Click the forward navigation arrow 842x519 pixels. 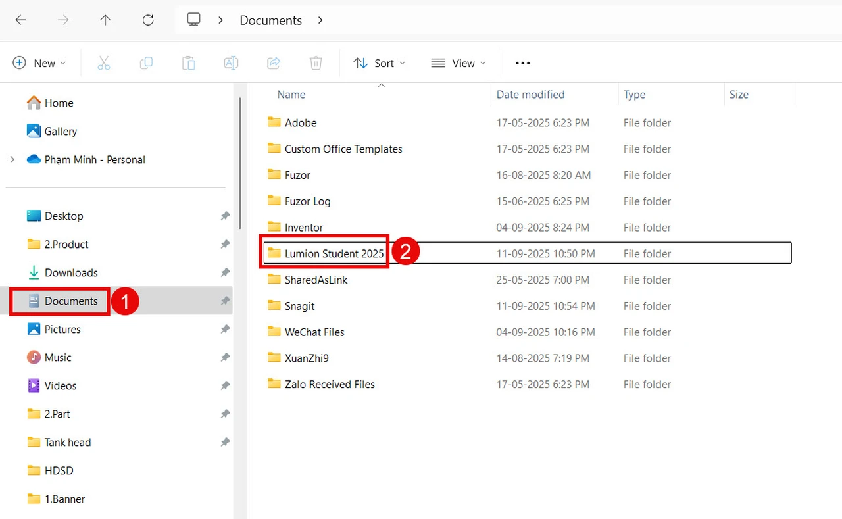click(x=63, y=20)
